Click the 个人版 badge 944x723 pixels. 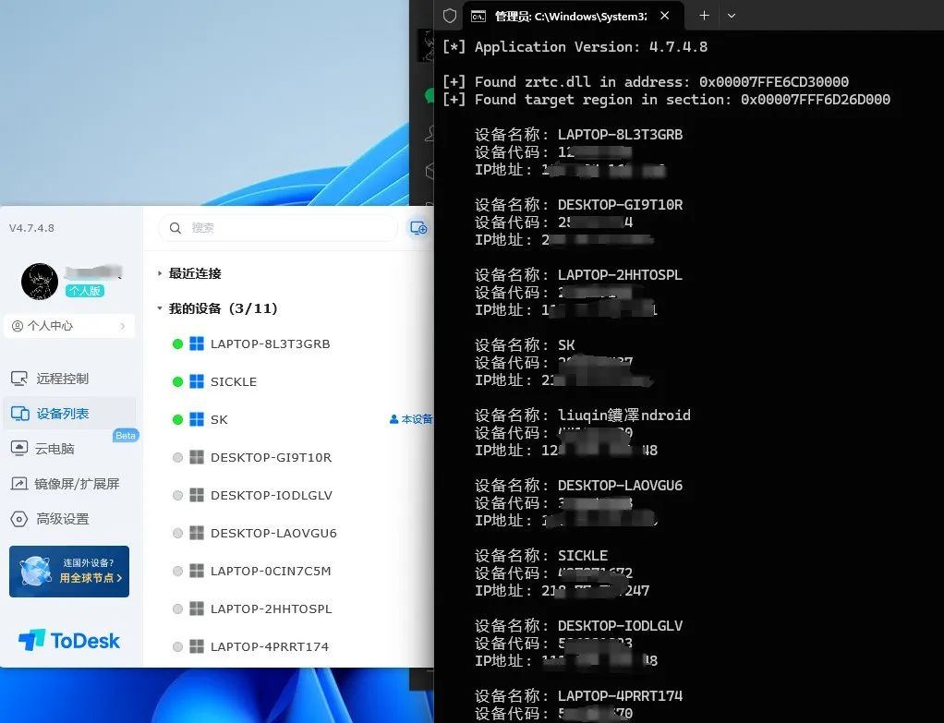click(x=85, y=291)
